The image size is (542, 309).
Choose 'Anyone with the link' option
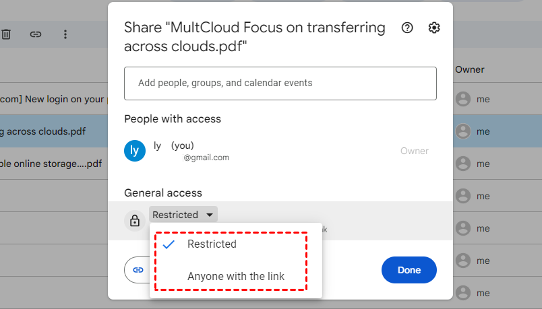coord(236,276)
